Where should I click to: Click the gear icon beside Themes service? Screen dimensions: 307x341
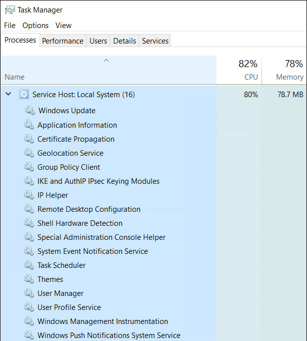29,279
